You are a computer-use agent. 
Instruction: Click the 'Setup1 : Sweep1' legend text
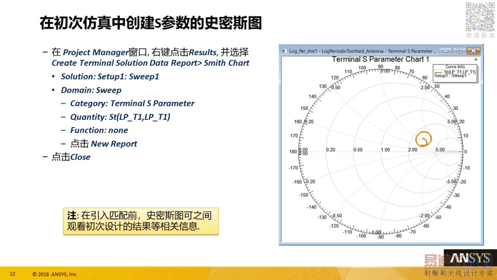451,76
